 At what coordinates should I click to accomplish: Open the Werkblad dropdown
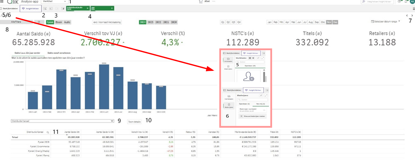pos(55,1)
